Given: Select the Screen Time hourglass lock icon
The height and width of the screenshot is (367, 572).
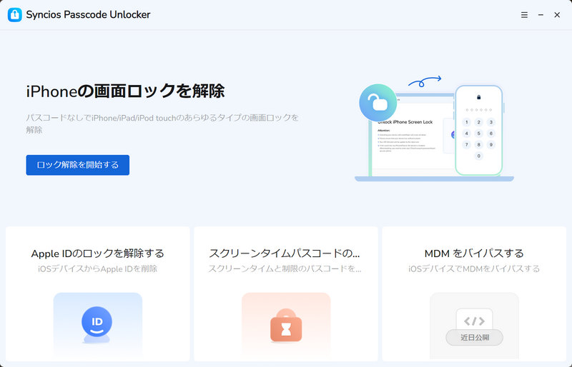Looking at the screenshot, I should coord(286,326).
